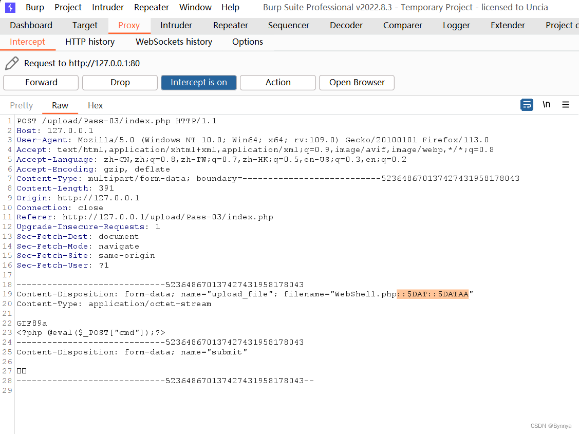Switch to the Pretty view tab
The width and height of the screenshot is (579, 434).
point(22,106)
